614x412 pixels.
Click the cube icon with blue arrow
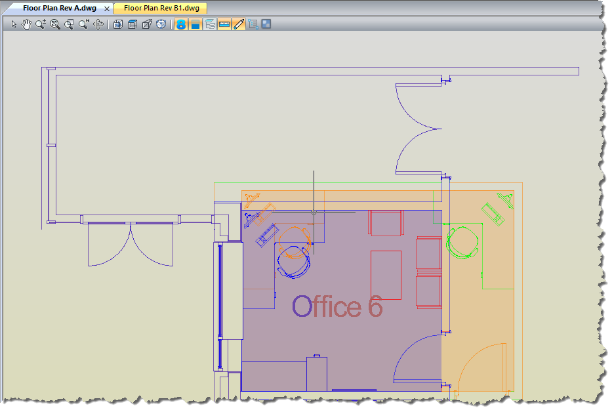point(118,24)
